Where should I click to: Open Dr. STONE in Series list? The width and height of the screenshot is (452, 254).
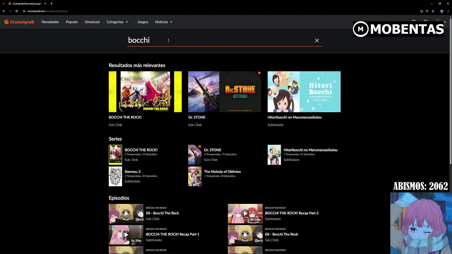coord(213,150)
